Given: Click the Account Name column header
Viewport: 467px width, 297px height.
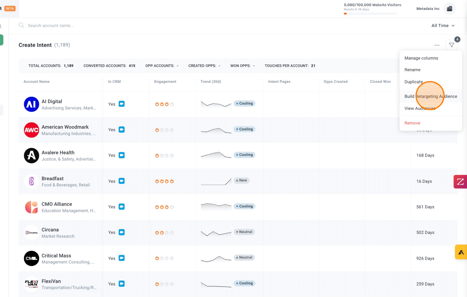Looking at the screenshot, I should point(36,82).
